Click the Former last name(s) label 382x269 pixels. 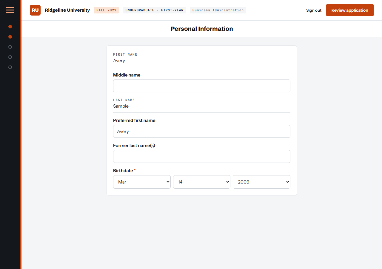[x=134, y=146]
